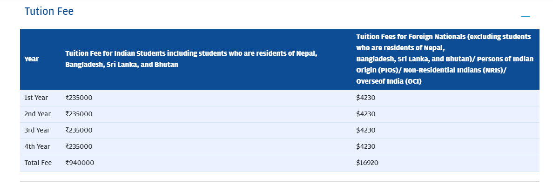Click the ₹235000 fee for 1st Year
The image size is (553, 185).
79,98
